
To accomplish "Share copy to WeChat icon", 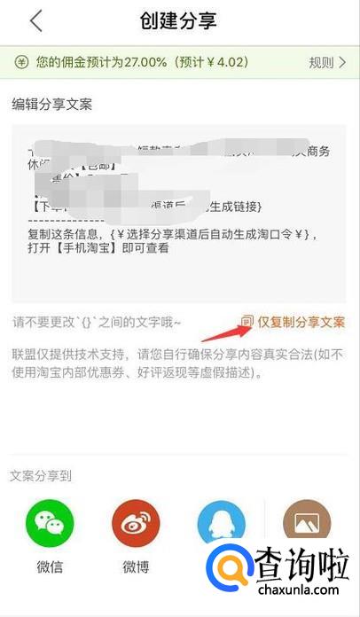I will click(x=50, y=524).
